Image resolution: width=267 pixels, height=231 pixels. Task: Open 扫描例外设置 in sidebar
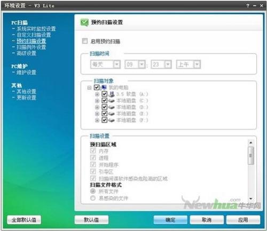point(32,47)
